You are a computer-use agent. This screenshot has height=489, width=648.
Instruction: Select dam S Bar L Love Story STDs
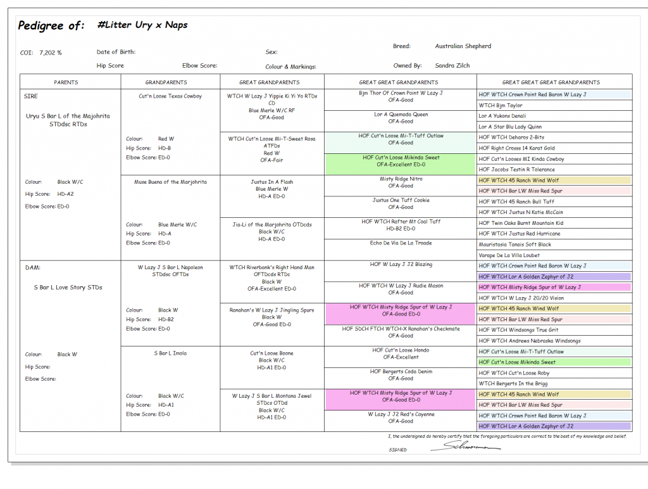click(x=68, y=288)
